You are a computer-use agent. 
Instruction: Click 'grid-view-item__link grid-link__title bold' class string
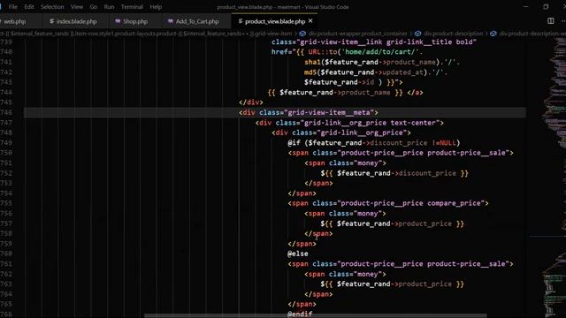(x=386, y=42)
